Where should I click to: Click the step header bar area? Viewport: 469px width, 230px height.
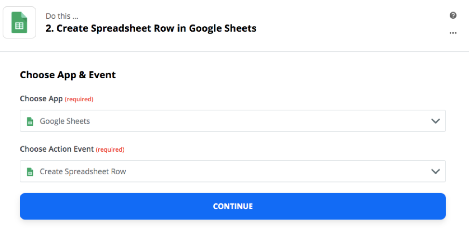pos(234,25)
